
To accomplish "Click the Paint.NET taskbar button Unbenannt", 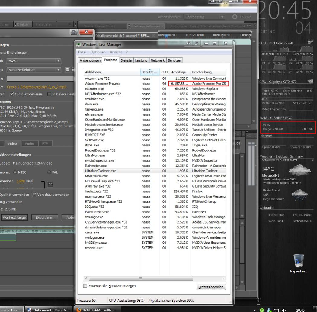I will [49, 310].
